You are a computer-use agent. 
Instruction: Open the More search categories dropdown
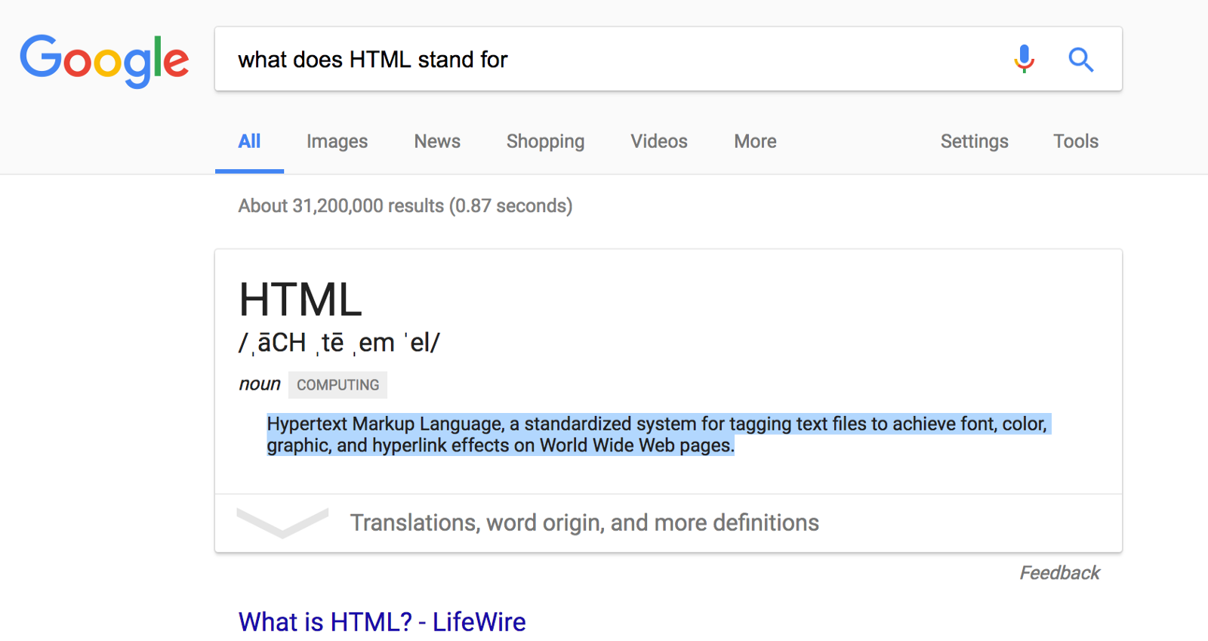pyautogui.click(x=755, y=141)
